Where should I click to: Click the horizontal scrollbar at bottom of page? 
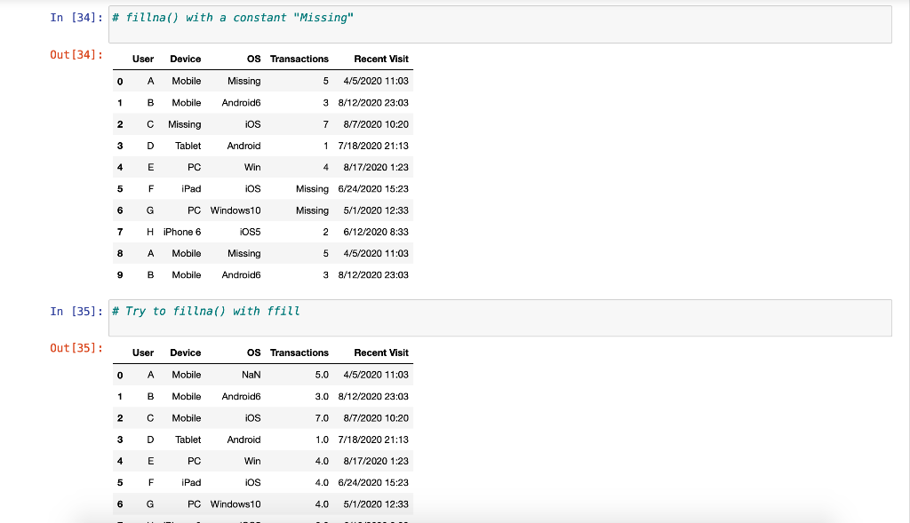pos(455,519)
